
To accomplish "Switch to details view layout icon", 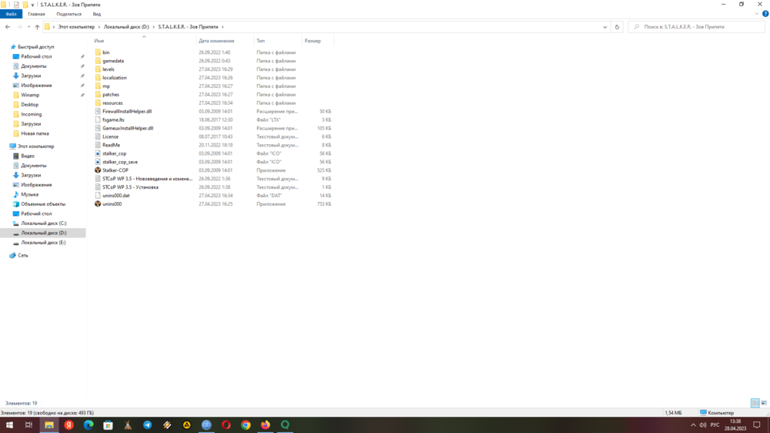I will [755, 403].
